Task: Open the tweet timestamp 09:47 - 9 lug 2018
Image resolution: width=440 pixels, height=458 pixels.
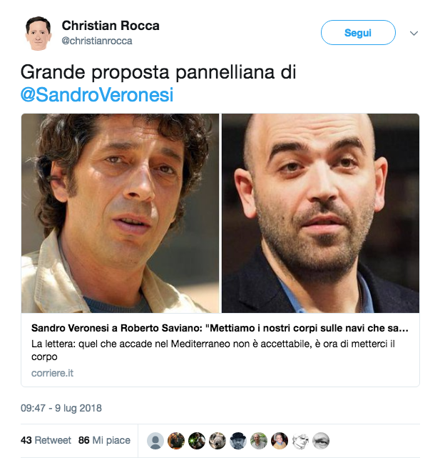Action: (61, 408)
